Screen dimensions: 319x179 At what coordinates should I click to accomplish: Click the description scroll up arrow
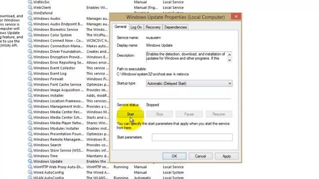point(229,55)
